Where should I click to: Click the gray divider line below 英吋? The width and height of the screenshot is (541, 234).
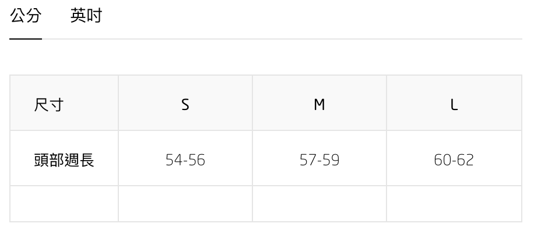click(86, 39)
